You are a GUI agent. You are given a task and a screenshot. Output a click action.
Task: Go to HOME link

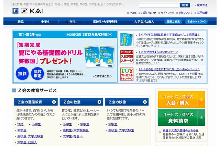(x=133, y=13)
